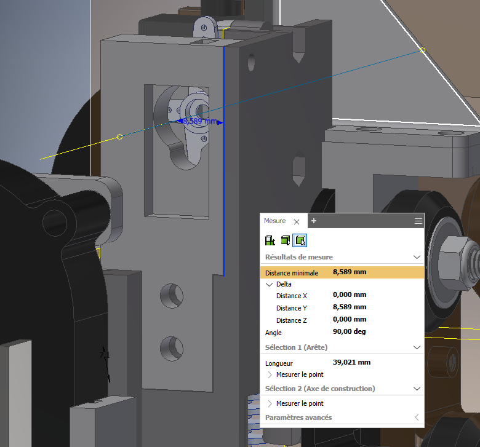Select the component priority selection icon
This screenshot has height=447, width=480.
[270, 240]
